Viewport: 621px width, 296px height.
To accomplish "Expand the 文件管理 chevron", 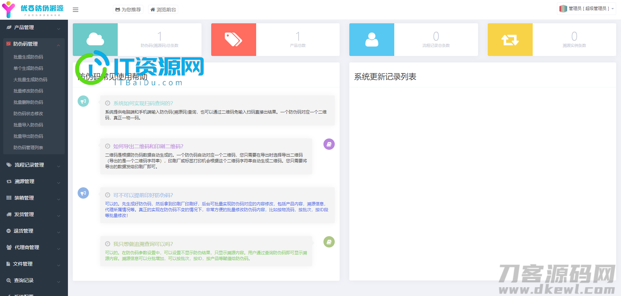I will (59, 265).
